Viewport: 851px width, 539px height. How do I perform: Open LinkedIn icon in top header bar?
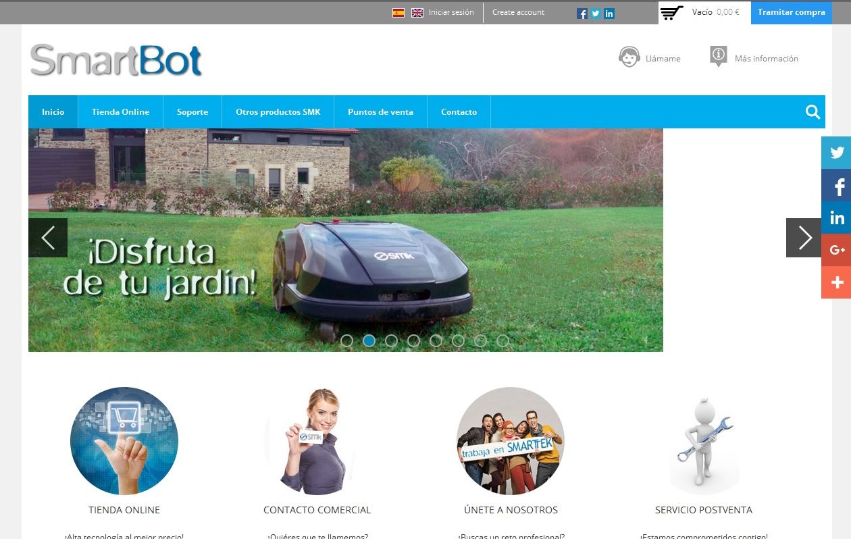tap(609, 14)
